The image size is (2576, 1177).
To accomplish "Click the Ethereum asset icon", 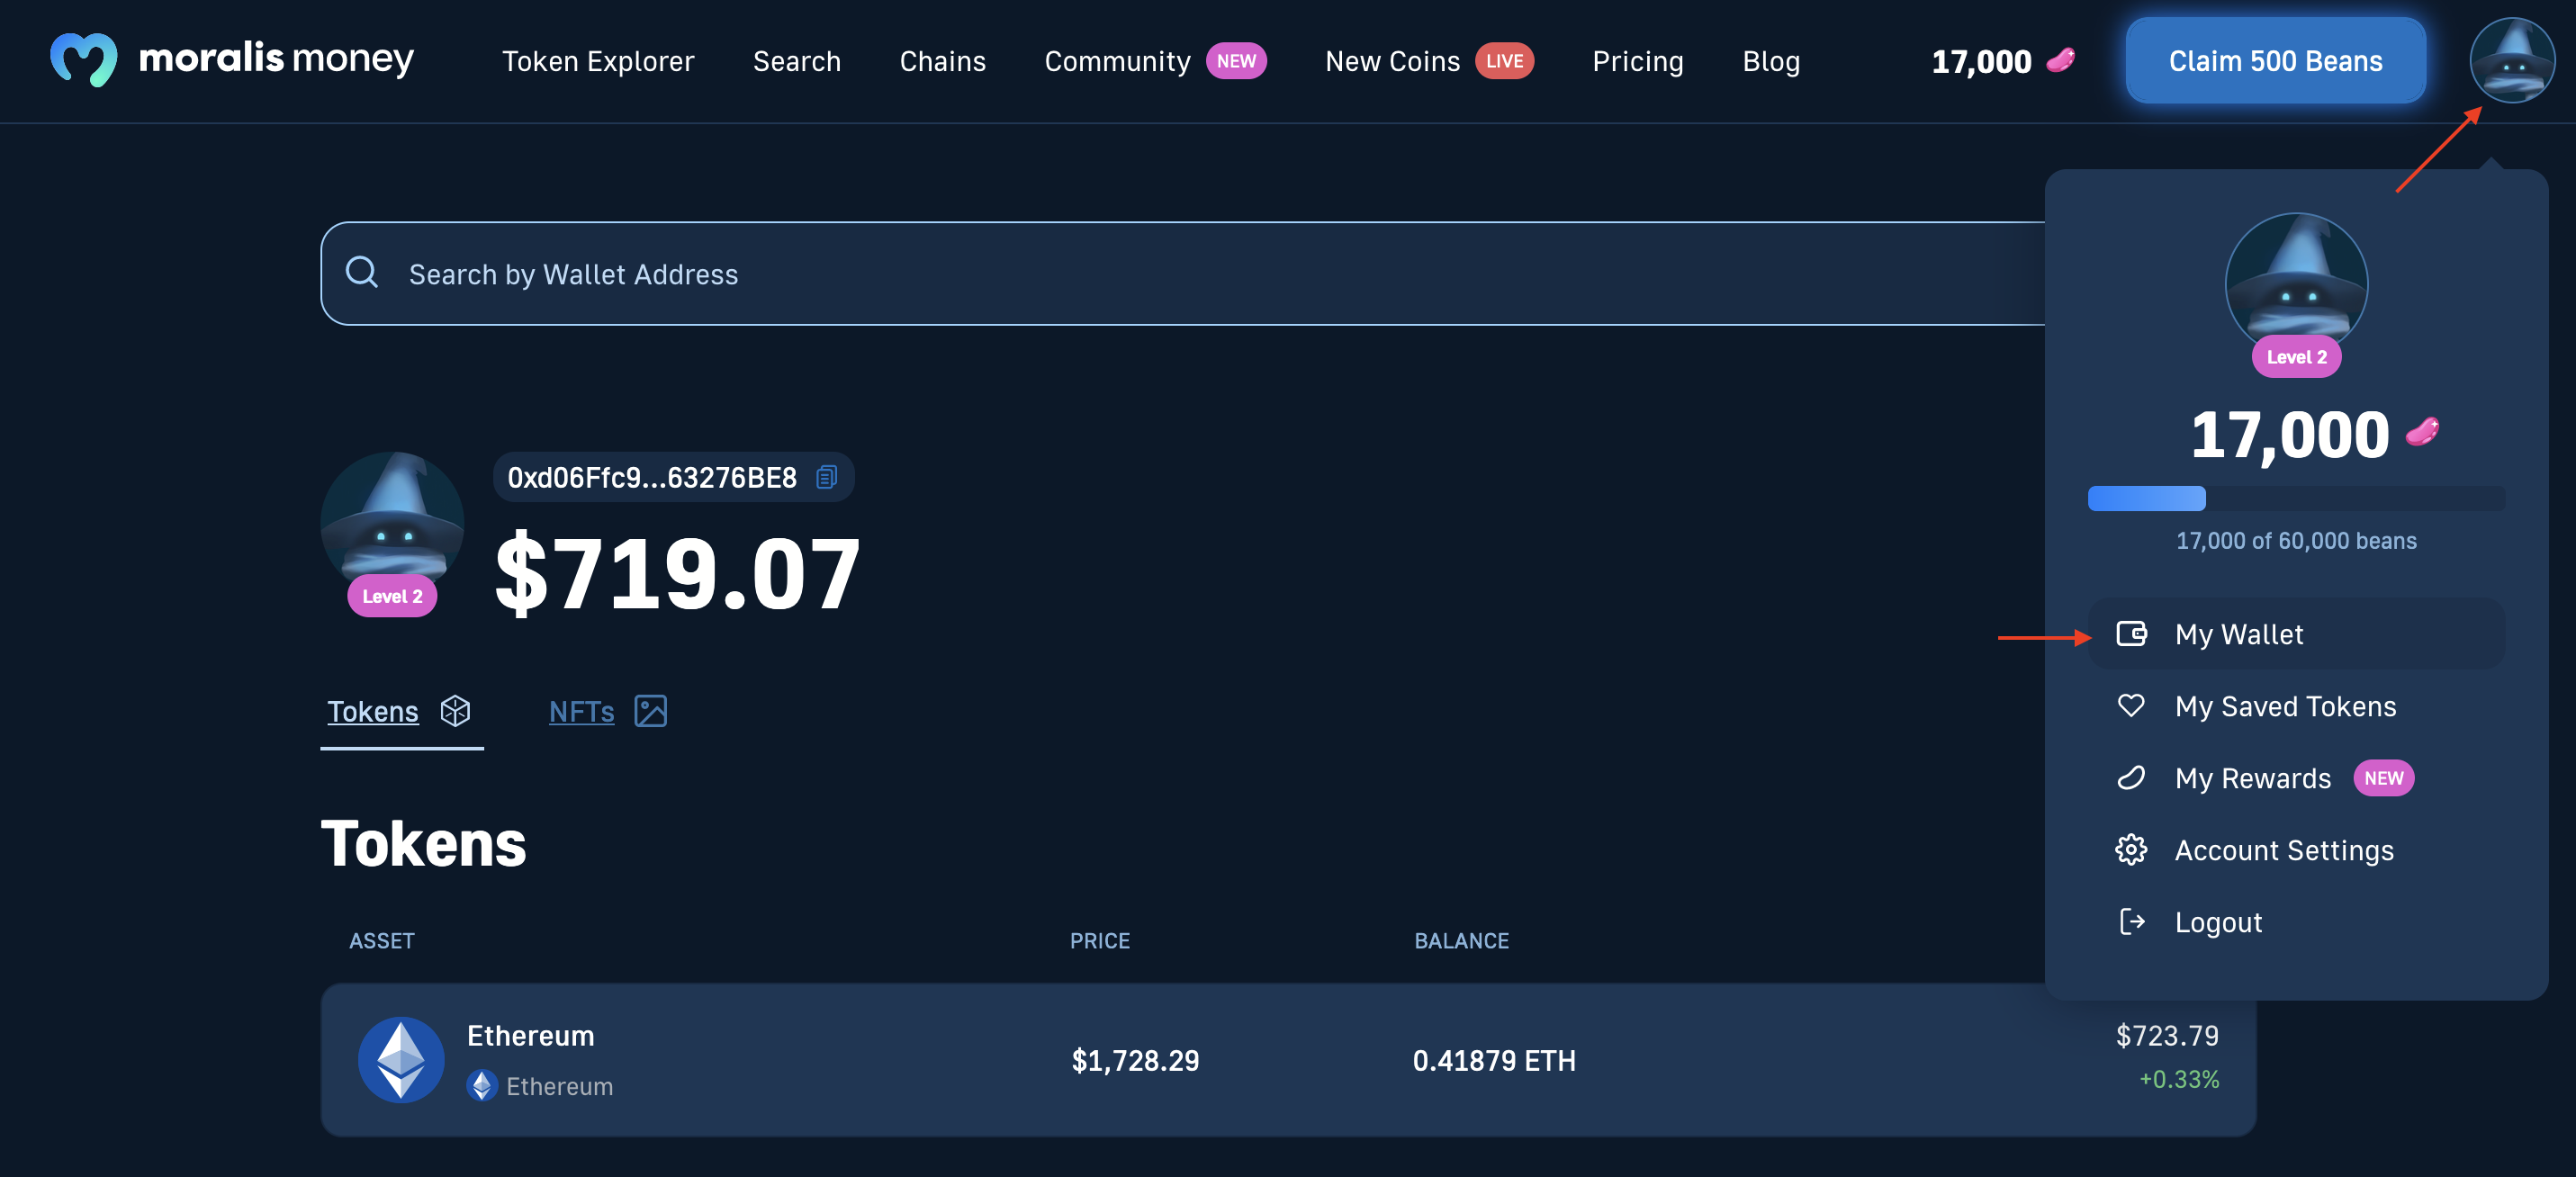I will click(398, 1057).
